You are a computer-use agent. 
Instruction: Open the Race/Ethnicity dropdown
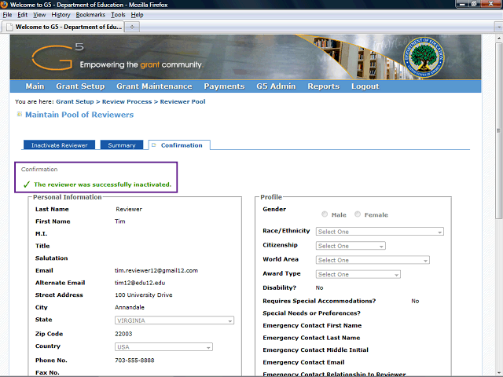[380, 232]
